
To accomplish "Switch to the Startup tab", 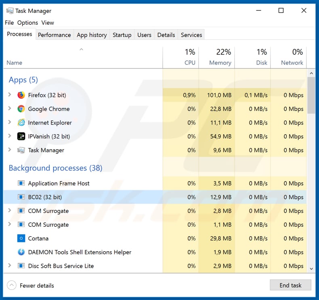I will coord(122,35).
